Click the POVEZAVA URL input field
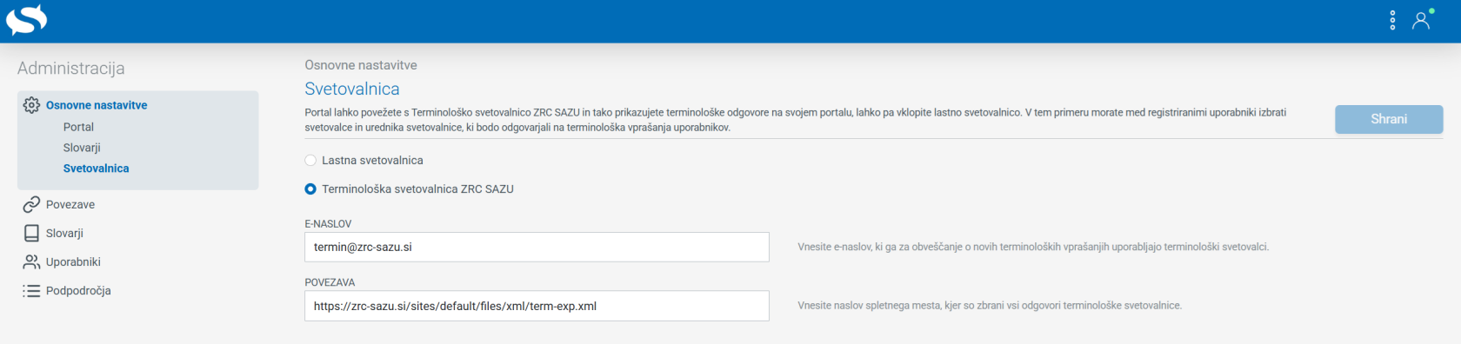 [537, 306]
